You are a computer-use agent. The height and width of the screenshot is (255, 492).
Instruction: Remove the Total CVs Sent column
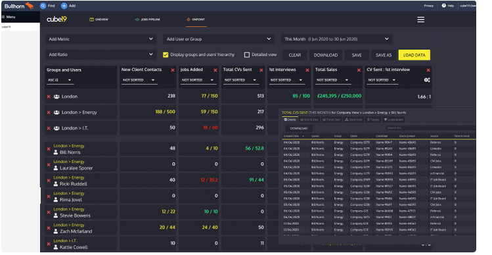261,70
